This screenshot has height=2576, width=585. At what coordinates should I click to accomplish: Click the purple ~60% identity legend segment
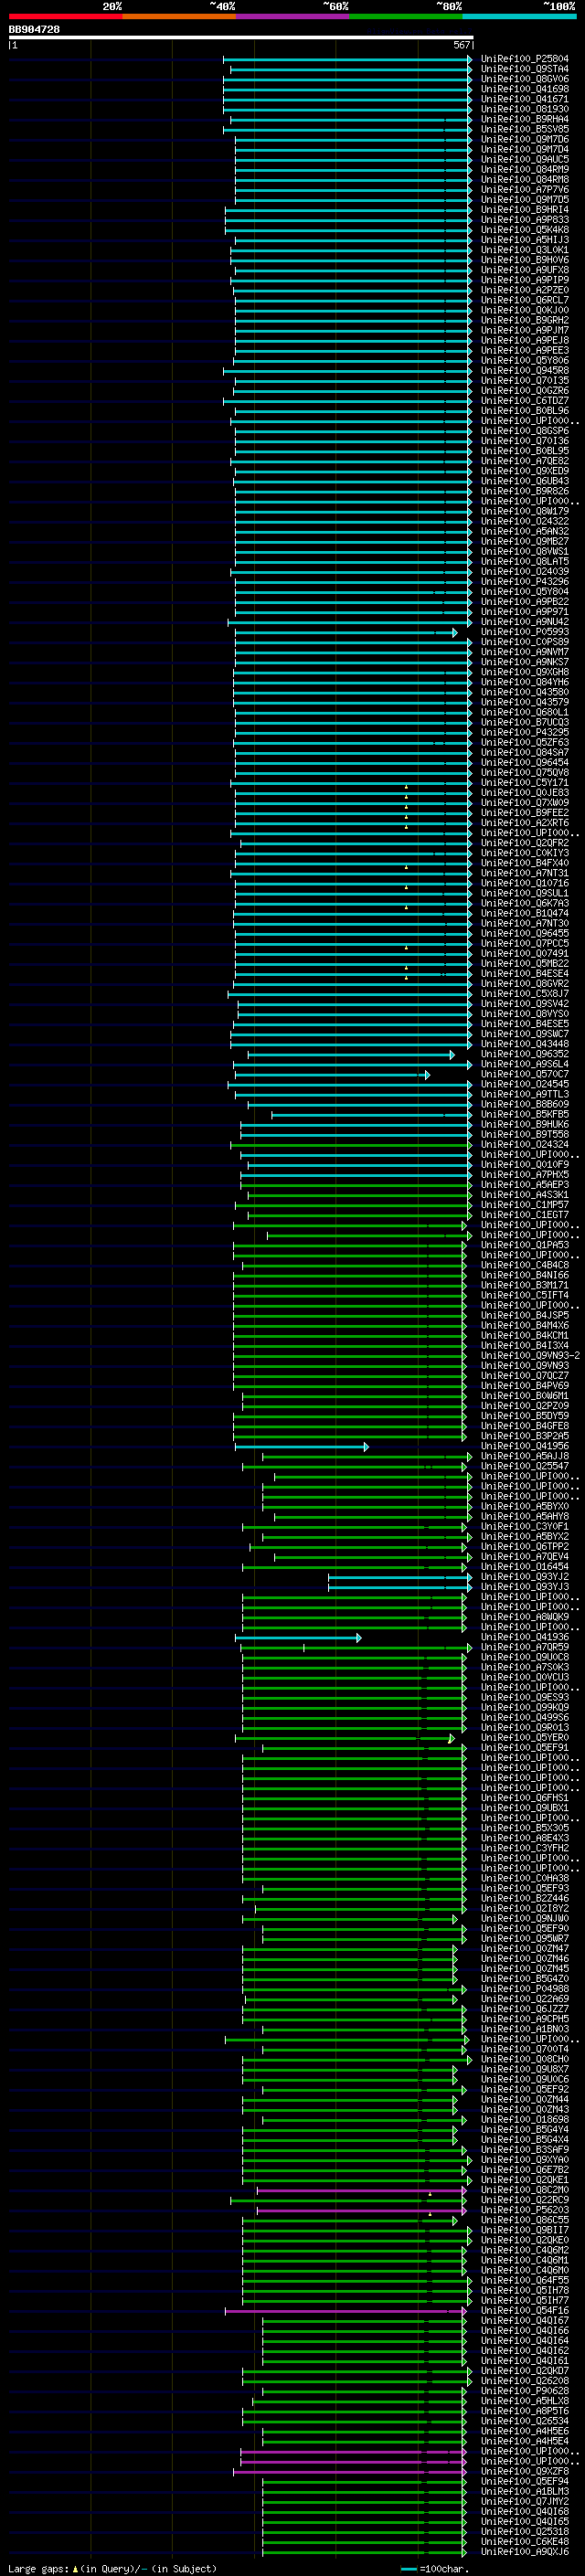(x=292, y=16)
